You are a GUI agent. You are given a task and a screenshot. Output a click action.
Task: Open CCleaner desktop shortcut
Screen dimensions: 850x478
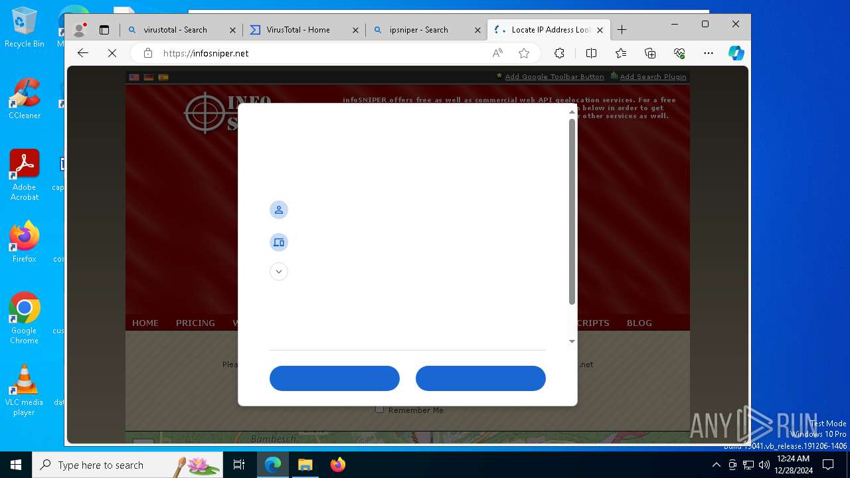[25, 99]
